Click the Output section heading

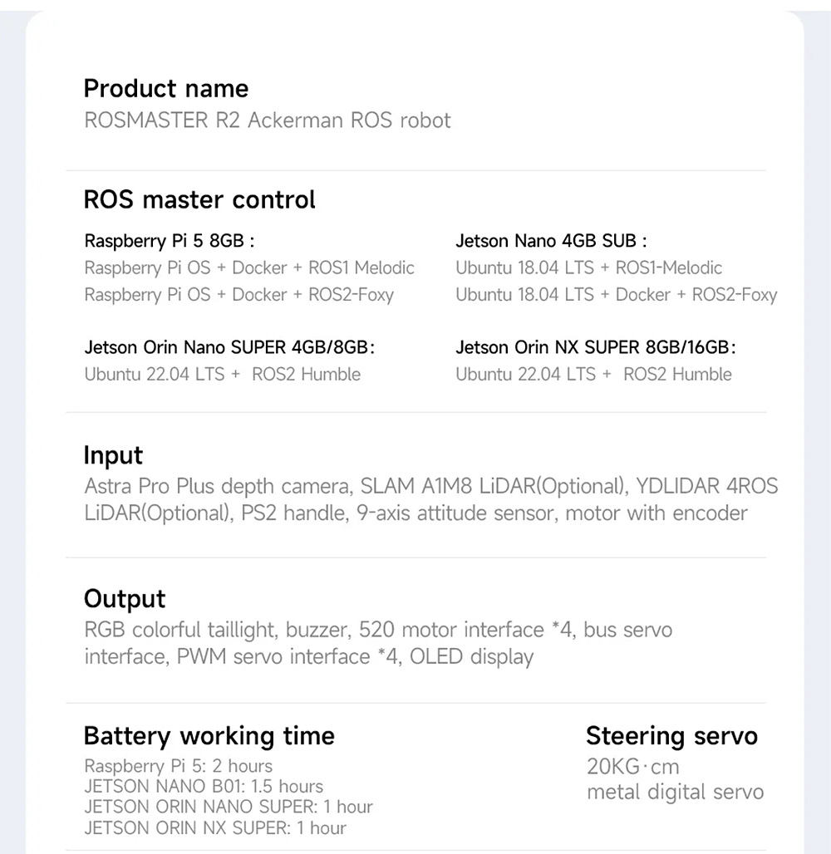(125, 599)
